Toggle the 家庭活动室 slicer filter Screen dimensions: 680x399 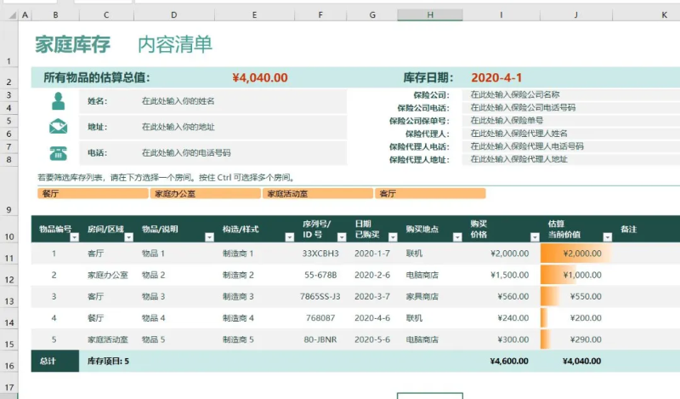click(x=318, y=194)
